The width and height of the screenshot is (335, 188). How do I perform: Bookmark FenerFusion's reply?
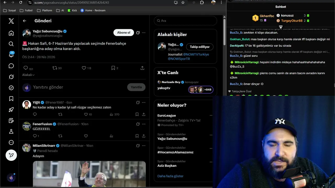pos(137,136)
